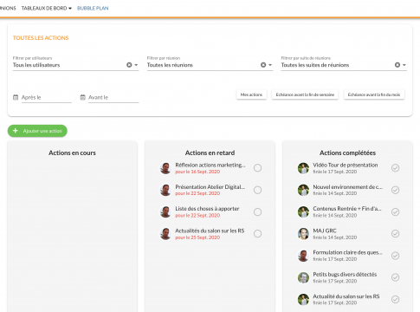420x312 pixels.
Task: Open calendar icon next to Avant le
Action: 82,97
